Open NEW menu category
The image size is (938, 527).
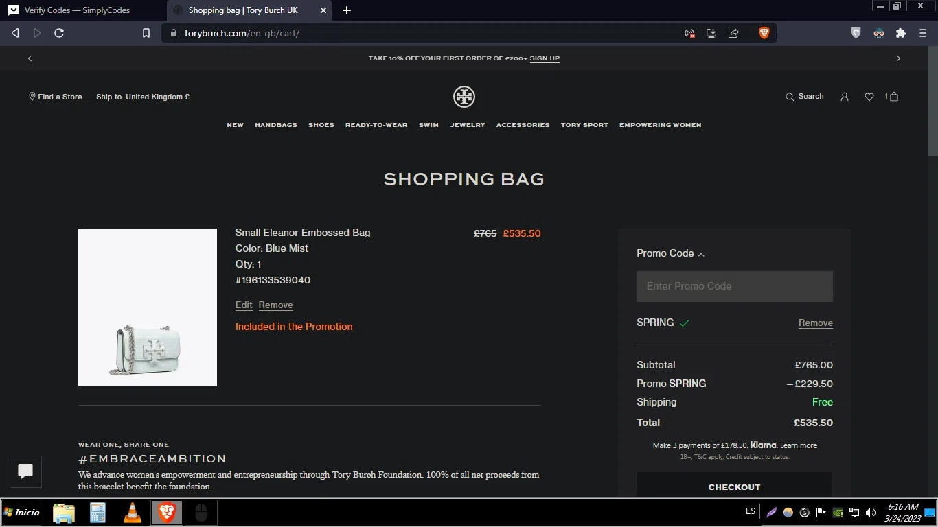[236, 125]
